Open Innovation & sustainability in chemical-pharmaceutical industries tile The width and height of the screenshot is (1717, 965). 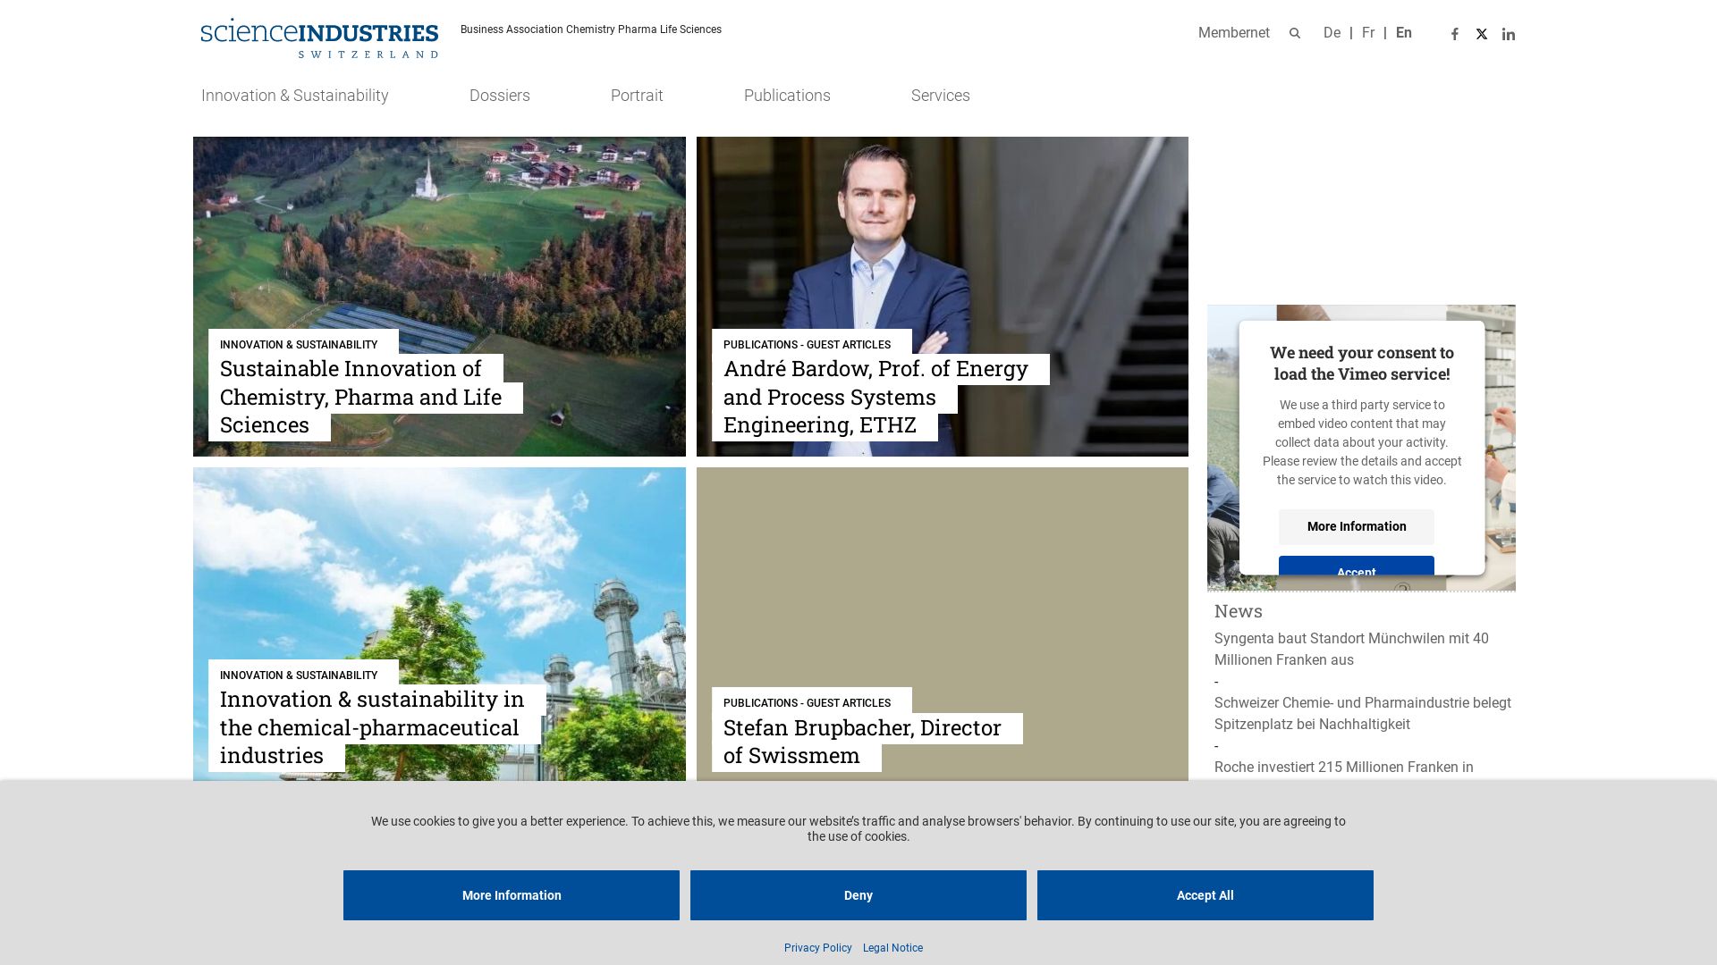[439, 624]
